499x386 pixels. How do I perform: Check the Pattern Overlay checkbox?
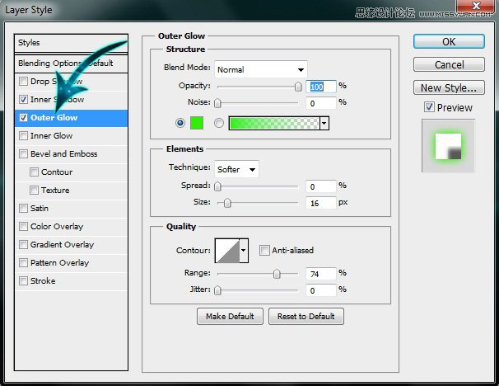click(23, 263)
